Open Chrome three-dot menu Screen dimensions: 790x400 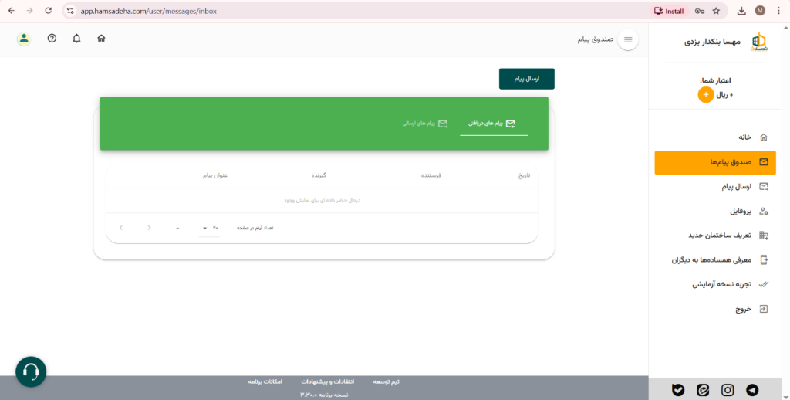click(x=779, y=11)
